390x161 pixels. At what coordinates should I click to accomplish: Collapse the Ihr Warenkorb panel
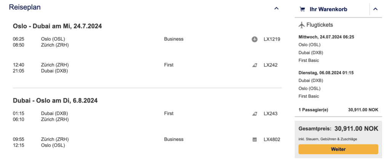375,9
